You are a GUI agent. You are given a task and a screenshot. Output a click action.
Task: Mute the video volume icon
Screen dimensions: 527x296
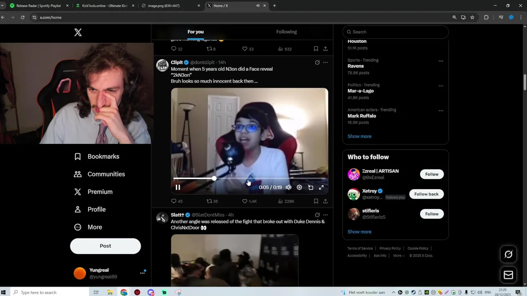[x=289, y=187]
